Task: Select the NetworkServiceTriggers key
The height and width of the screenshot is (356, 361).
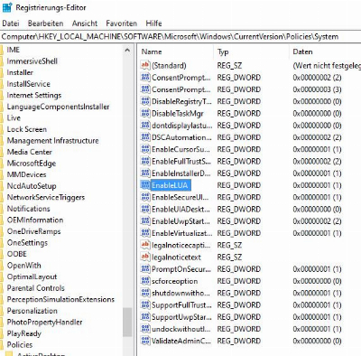Action: click(46, 197)
